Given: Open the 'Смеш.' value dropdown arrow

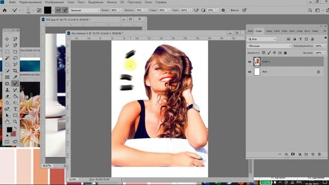Looking at the screenshot, I should click(x=169, y=10).
